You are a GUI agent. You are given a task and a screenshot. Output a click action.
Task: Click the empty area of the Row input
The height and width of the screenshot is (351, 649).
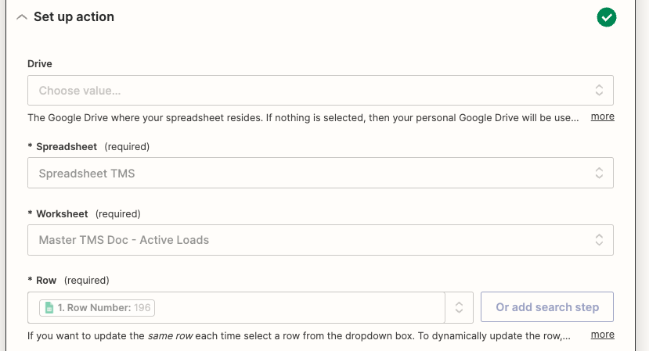click(297, 308)
